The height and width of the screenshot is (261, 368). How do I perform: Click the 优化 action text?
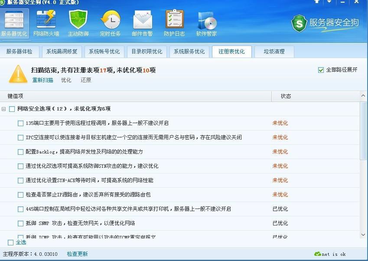[66, 80]
